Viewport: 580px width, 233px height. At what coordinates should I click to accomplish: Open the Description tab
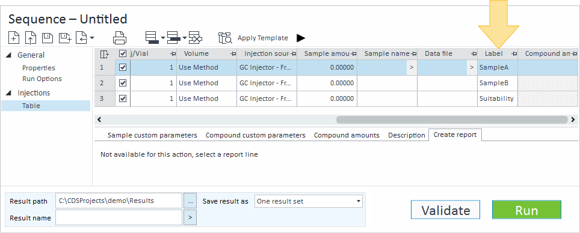coord(407,135)
